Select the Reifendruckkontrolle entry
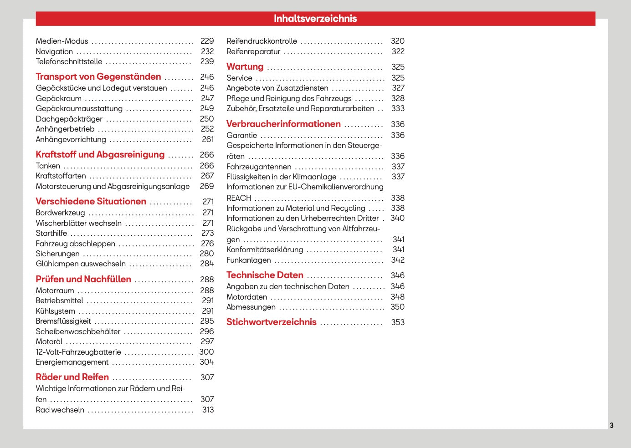The width and height of the screenshot is (631, 448). [262, 41]
